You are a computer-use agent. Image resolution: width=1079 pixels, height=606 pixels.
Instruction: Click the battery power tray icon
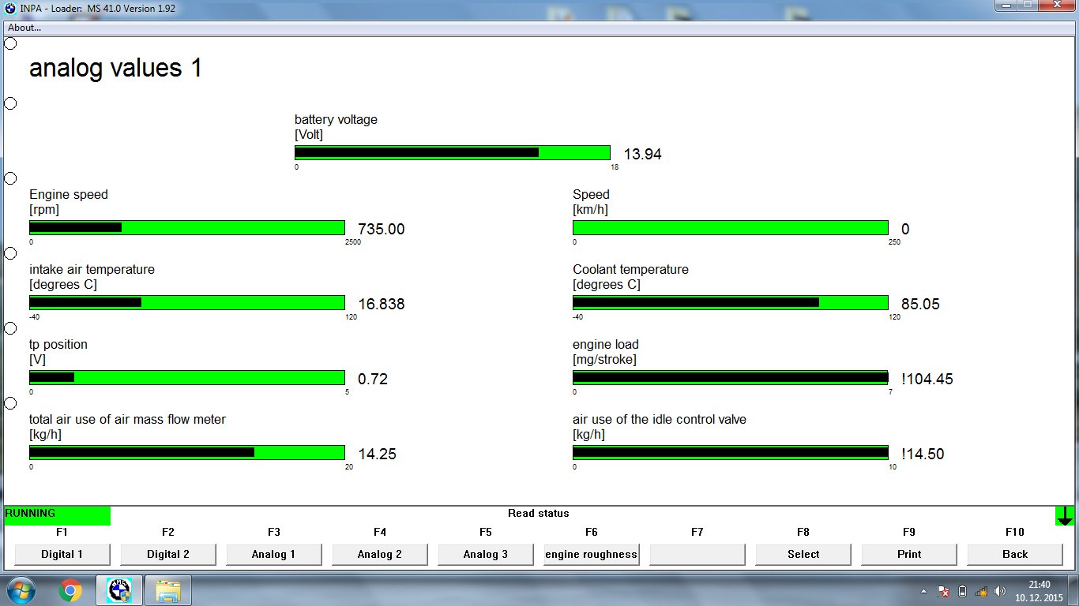962,591
